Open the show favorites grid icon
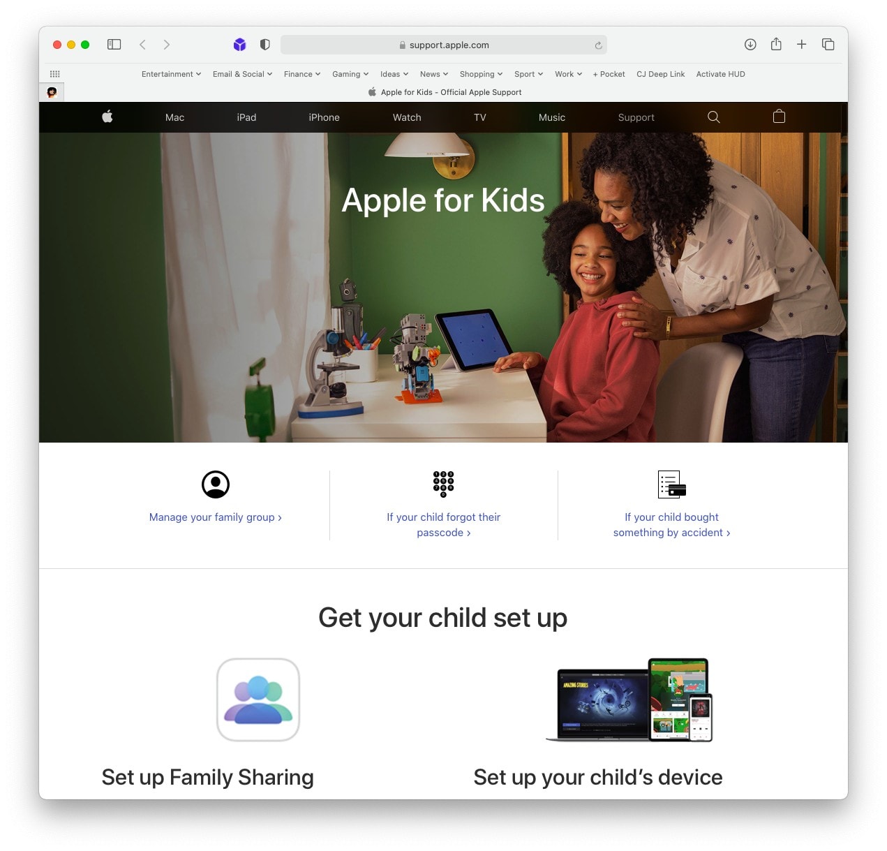Viewport: 887px width, 851px height. [55, 74]
